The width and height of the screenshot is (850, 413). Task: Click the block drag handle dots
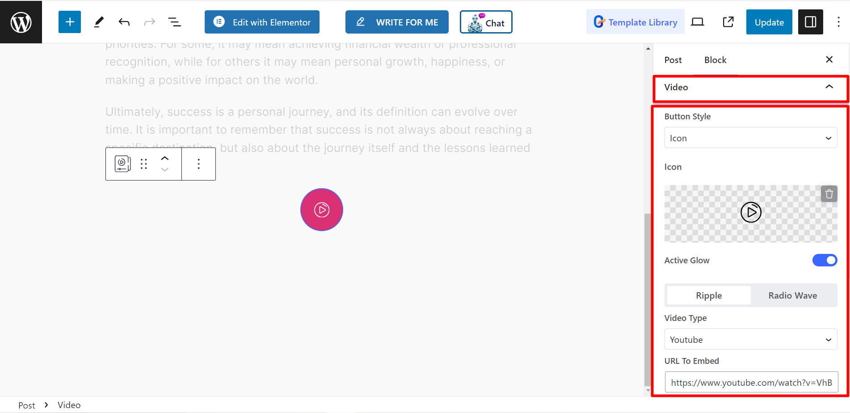(x=143, y=164)
